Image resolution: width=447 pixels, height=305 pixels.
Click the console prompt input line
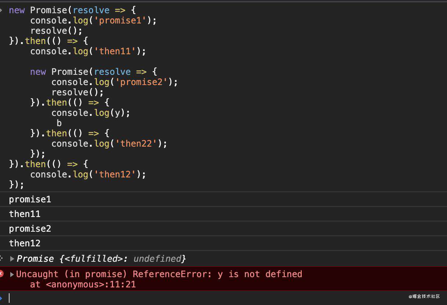point(223,298)
